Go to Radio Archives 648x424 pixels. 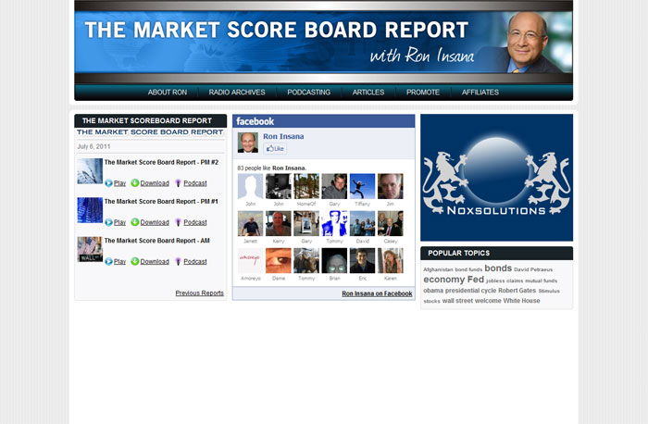tap(237, 93)
